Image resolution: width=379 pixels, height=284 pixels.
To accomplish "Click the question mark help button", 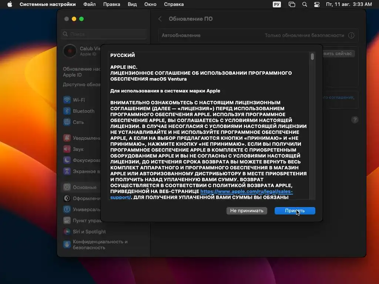I will (x=355, y=120).
